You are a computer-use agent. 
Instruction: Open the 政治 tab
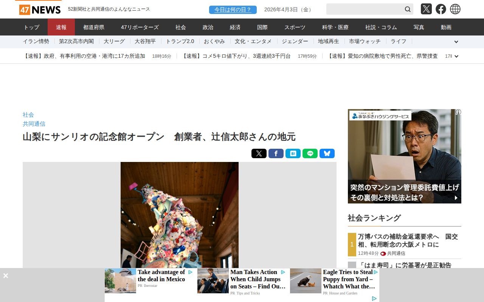[x=208, y=27]
